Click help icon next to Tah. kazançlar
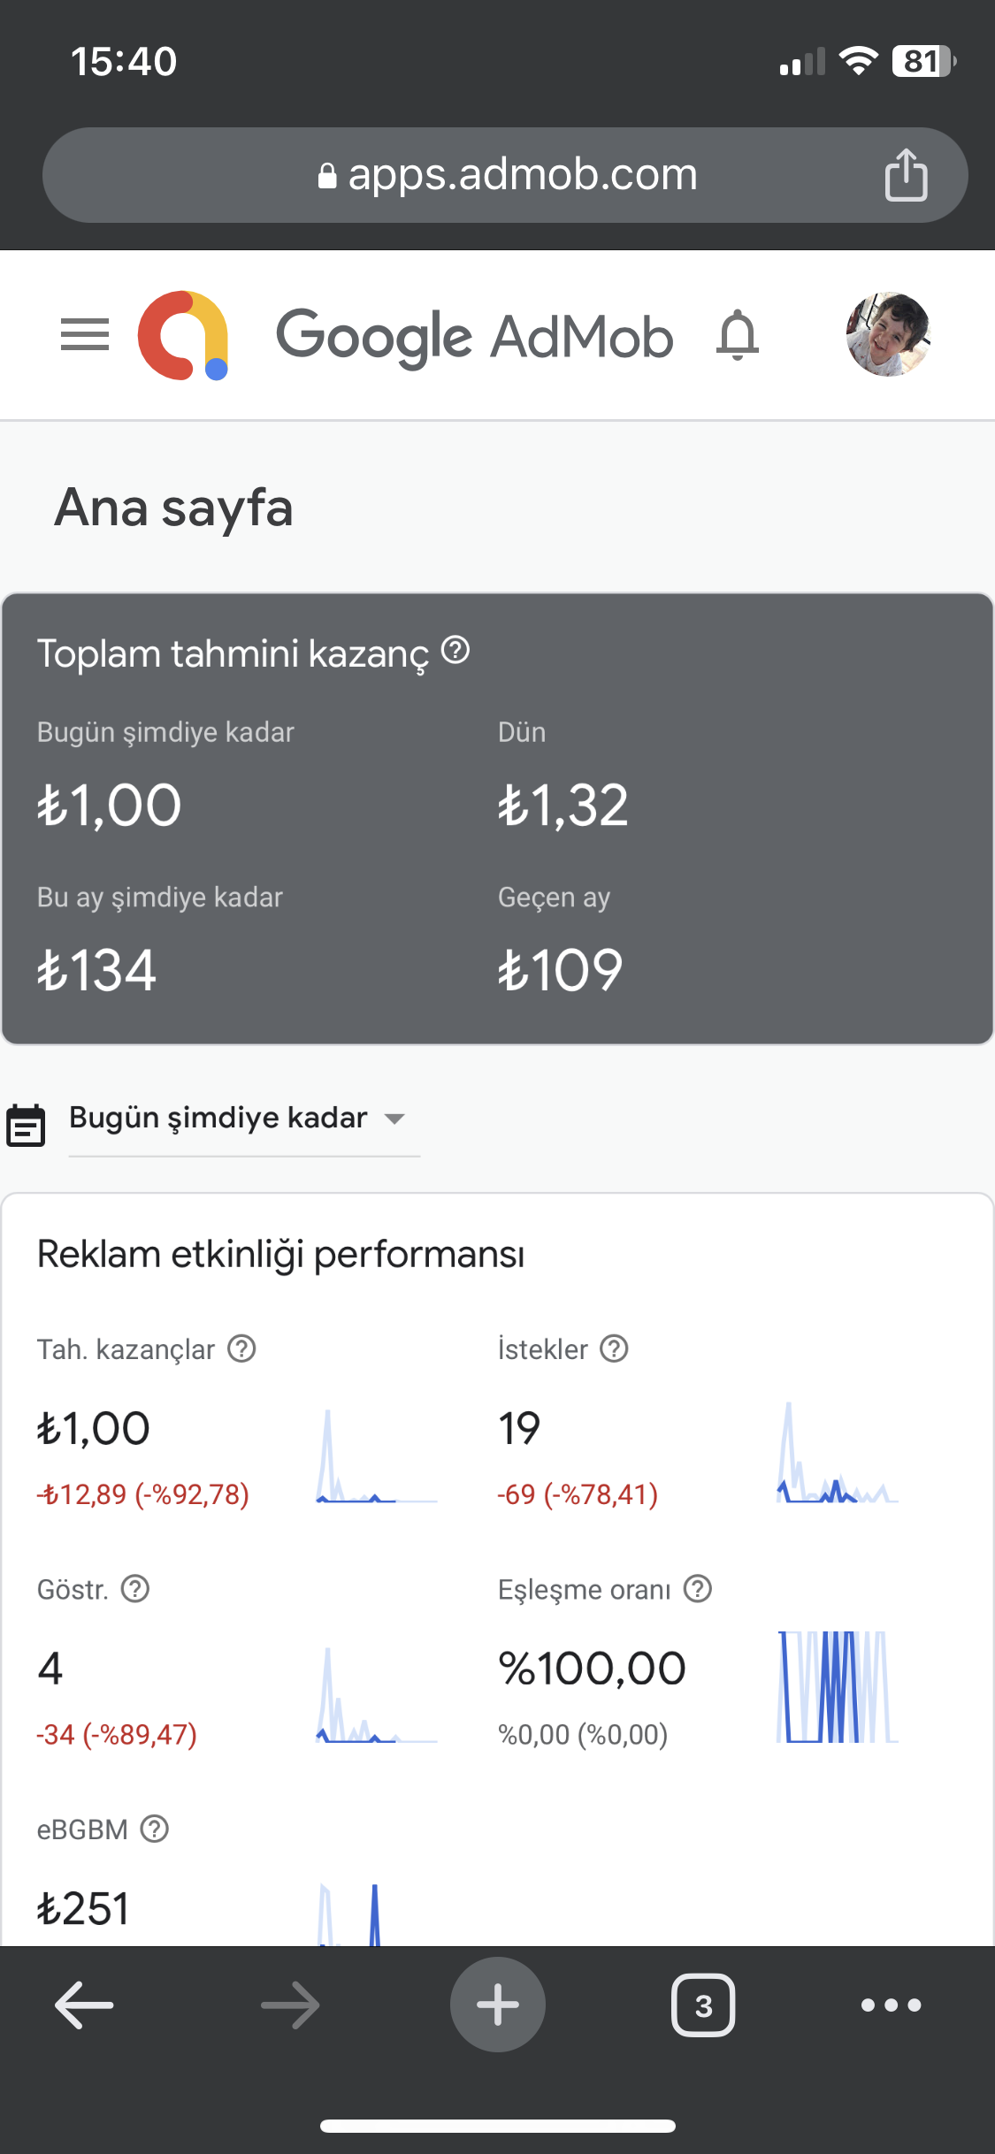Viewport: 995px width, 2154px height. click(241, 1348)
